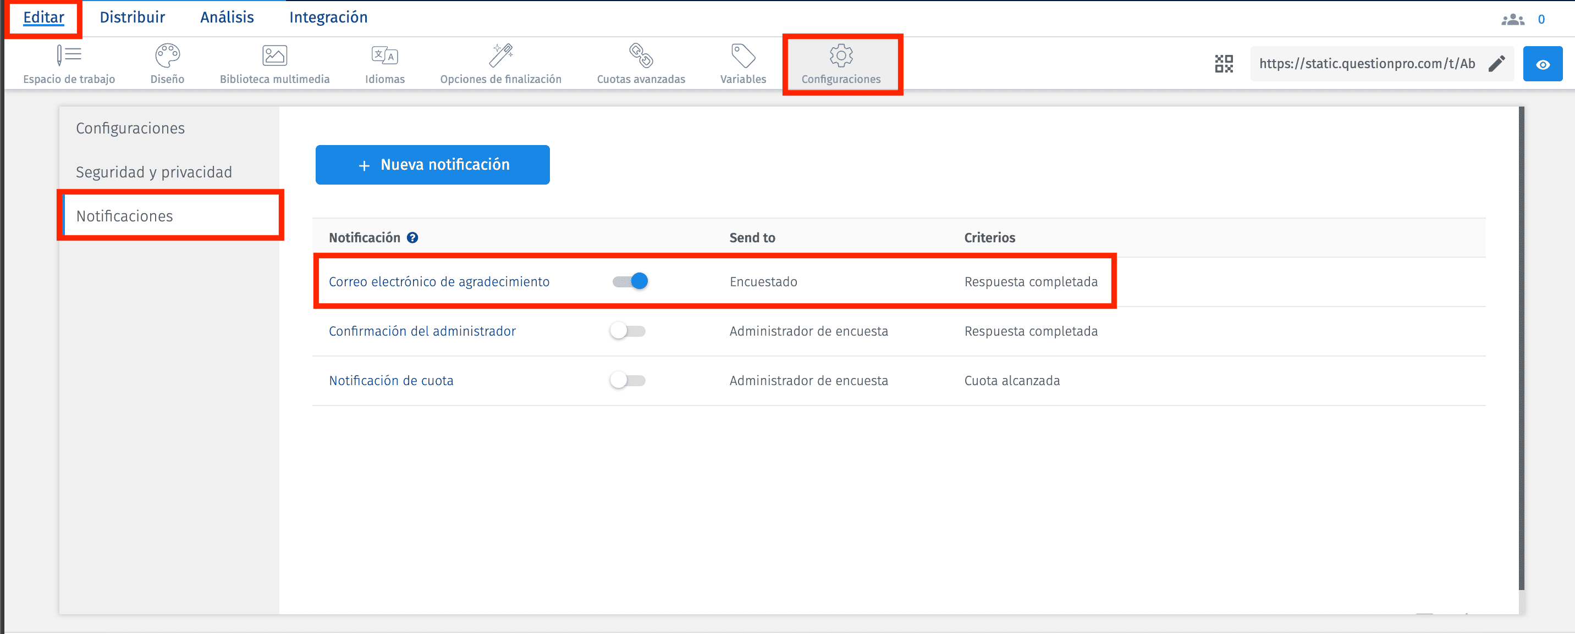Click the Nueva notificación button
Screen dimensions: 1575x634
pos(432,165)
